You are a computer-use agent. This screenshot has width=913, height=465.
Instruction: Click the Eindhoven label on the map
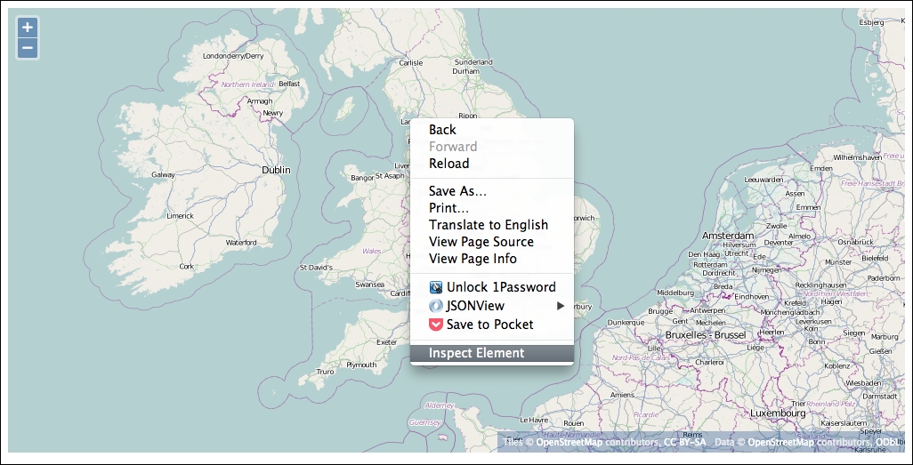[x=751, y=297]
